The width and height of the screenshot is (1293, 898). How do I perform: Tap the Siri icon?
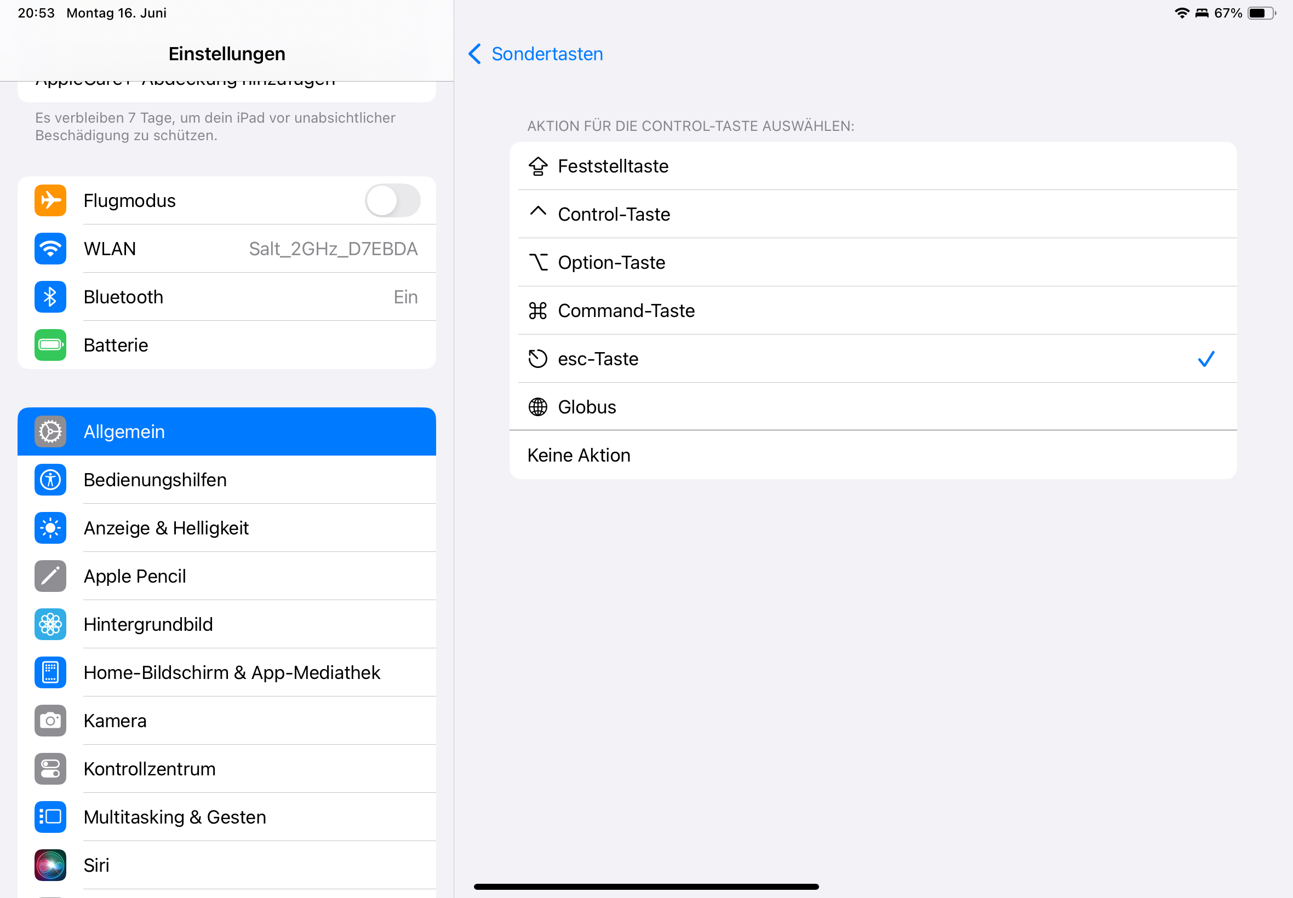point(50,865)
